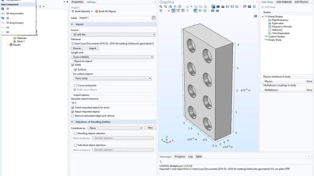Open For surface objects dropdown (Form solids)

click(x=112, y=78)
